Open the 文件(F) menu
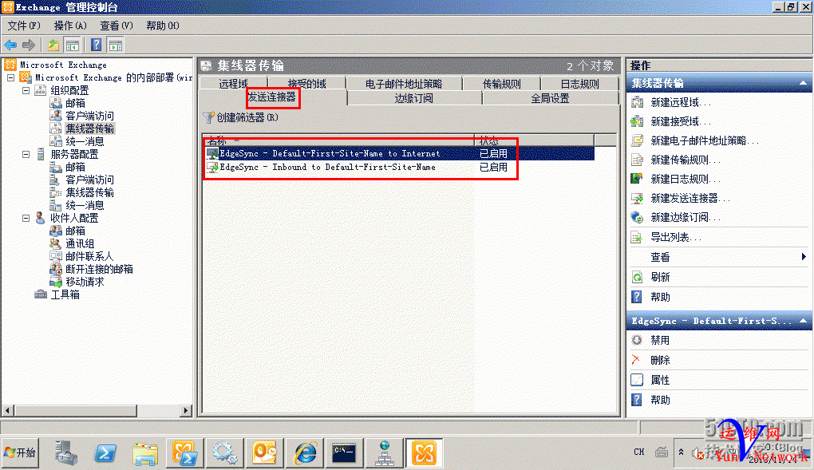This screenshot has width=814, height=470. (24, 26)
